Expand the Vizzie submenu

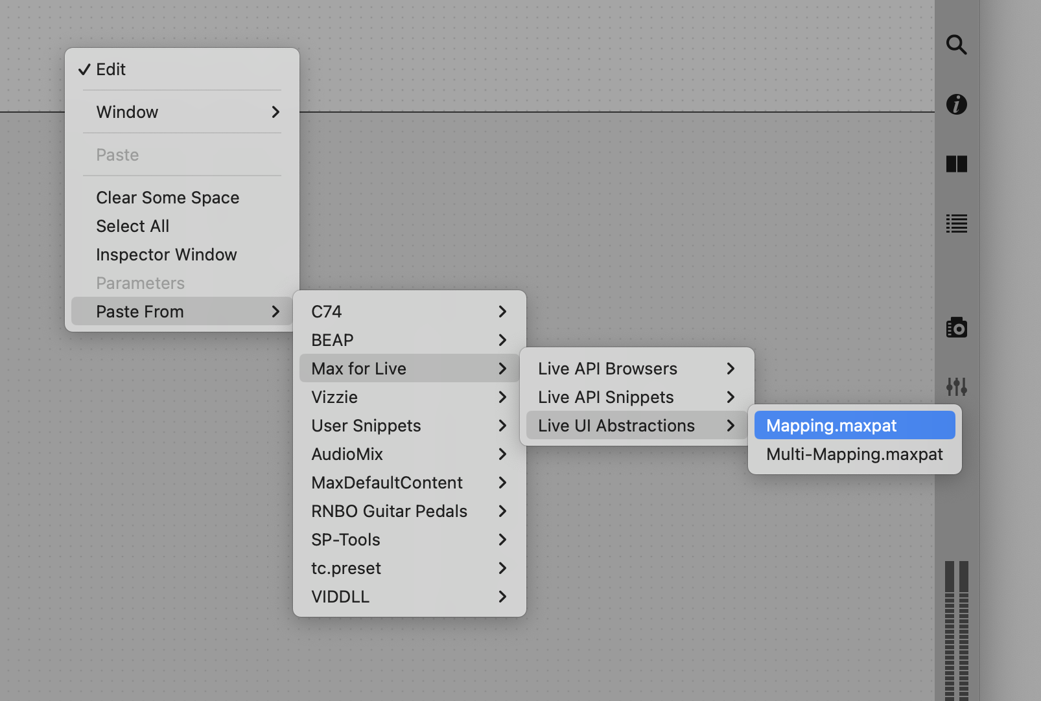point(410,397)
